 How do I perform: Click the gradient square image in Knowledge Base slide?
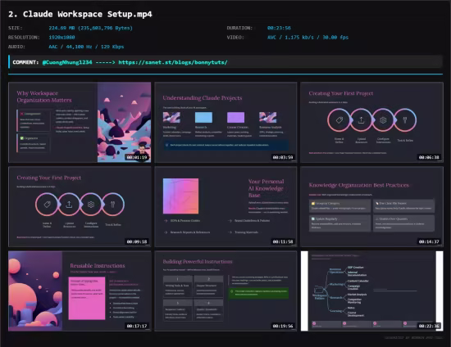tap(180, 196)
